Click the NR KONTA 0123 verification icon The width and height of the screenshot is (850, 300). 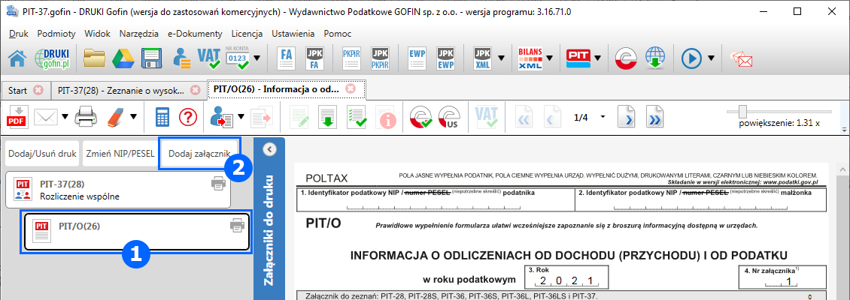point(238,57)
